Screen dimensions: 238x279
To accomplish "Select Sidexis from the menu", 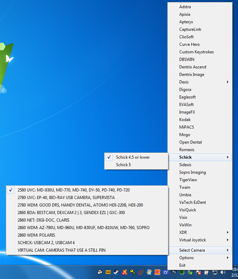I will (200, 165).
